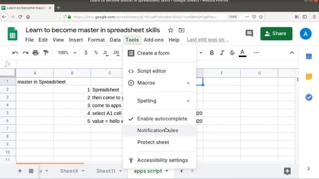Open Google Keep side panel icon
Screen dimensions: 319x179
click(309, 77)
